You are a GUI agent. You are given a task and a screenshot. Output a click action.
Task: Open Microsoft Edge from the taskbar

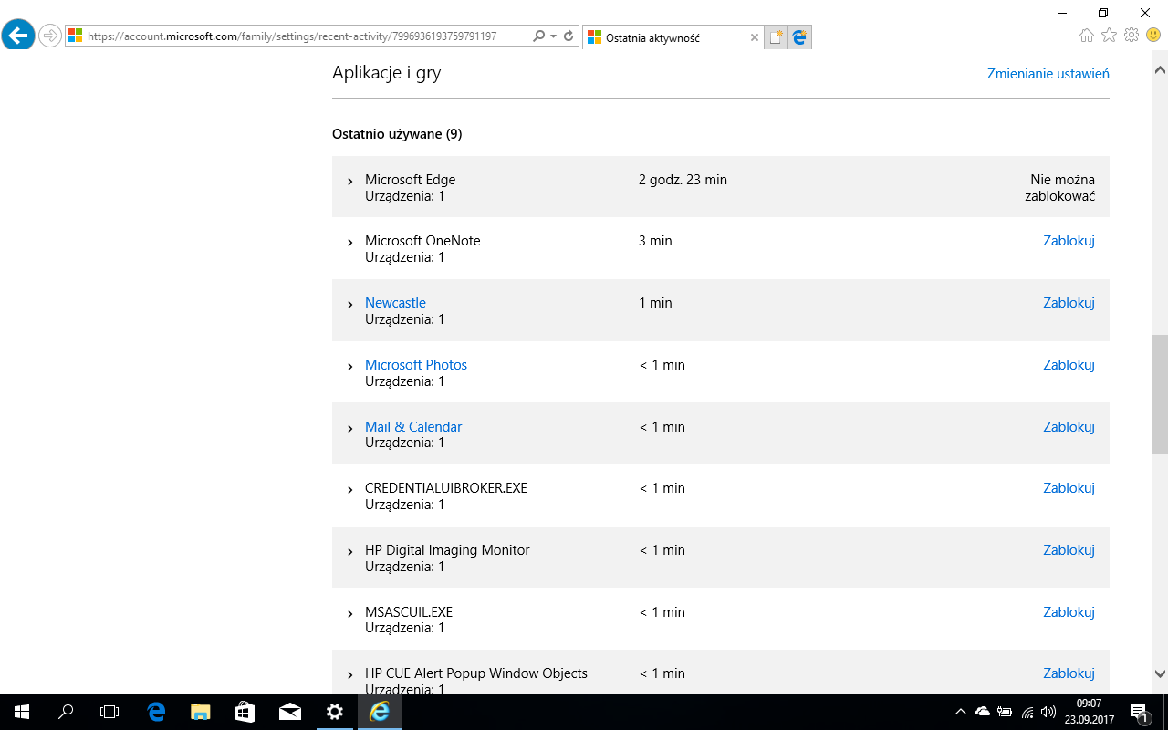coord(156,712)
